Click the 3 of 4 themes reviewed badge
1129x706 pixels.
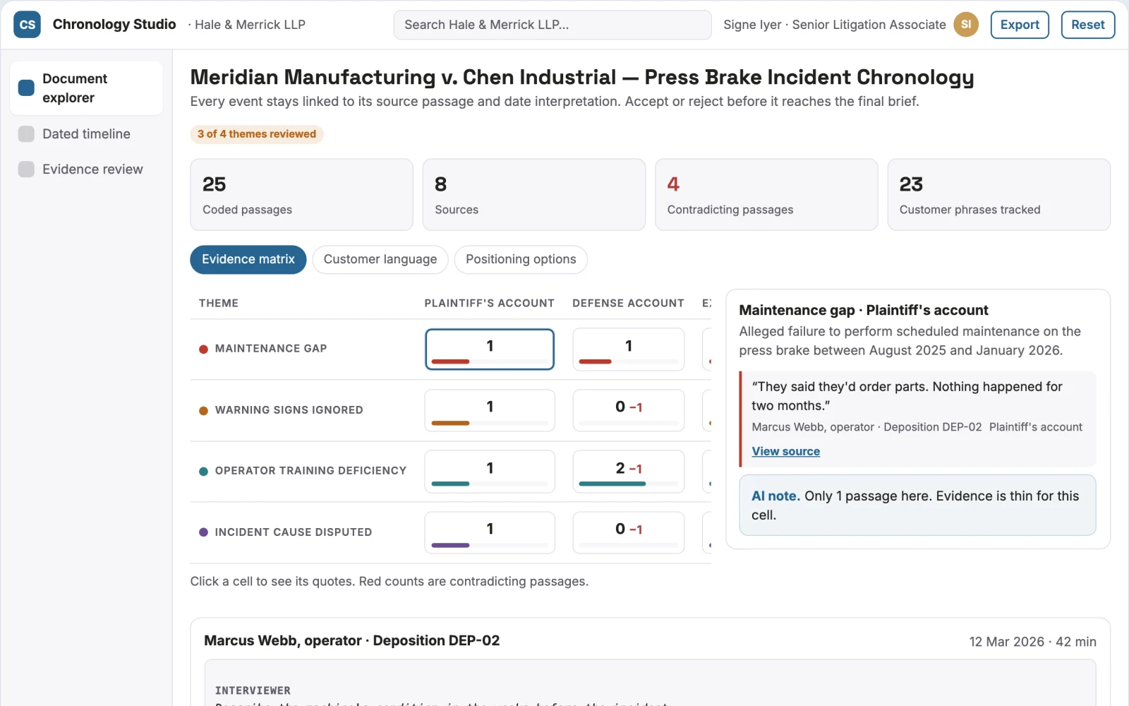[257, 134]
